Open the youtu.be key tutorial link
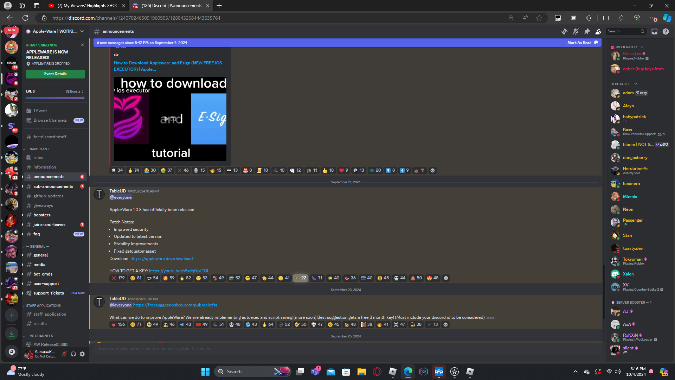The height and width of the screenshot is (380, 675). pyautogui.click(x=178, y=271)
